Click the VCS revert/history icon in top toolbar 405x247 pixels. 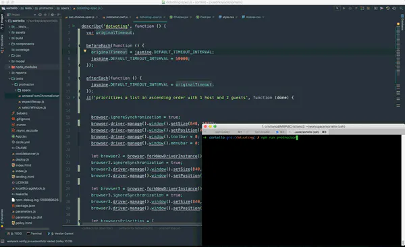point(394,8)
